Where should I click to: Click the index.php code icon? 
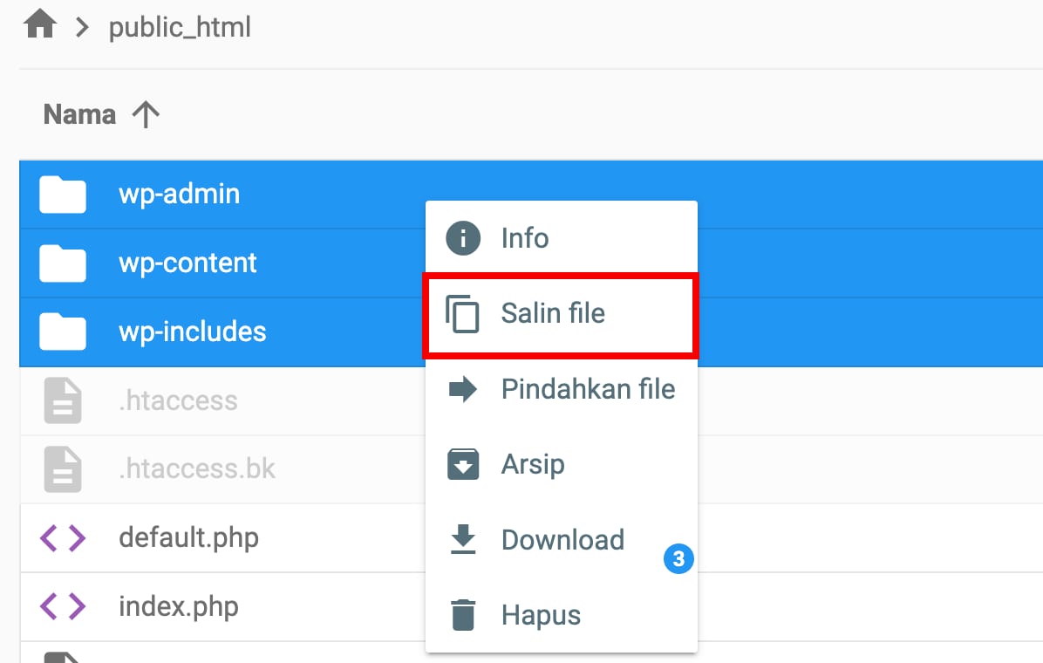[63, 606]
